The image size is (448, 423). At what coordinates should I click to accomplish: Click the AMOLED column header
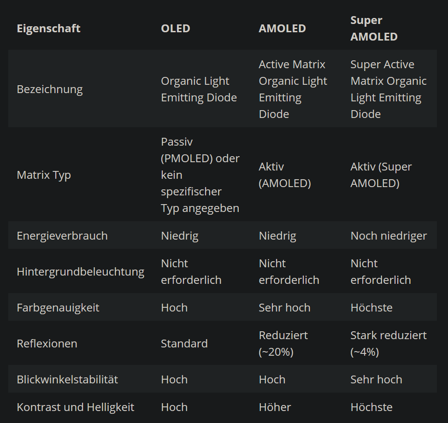tap(282, 29)
